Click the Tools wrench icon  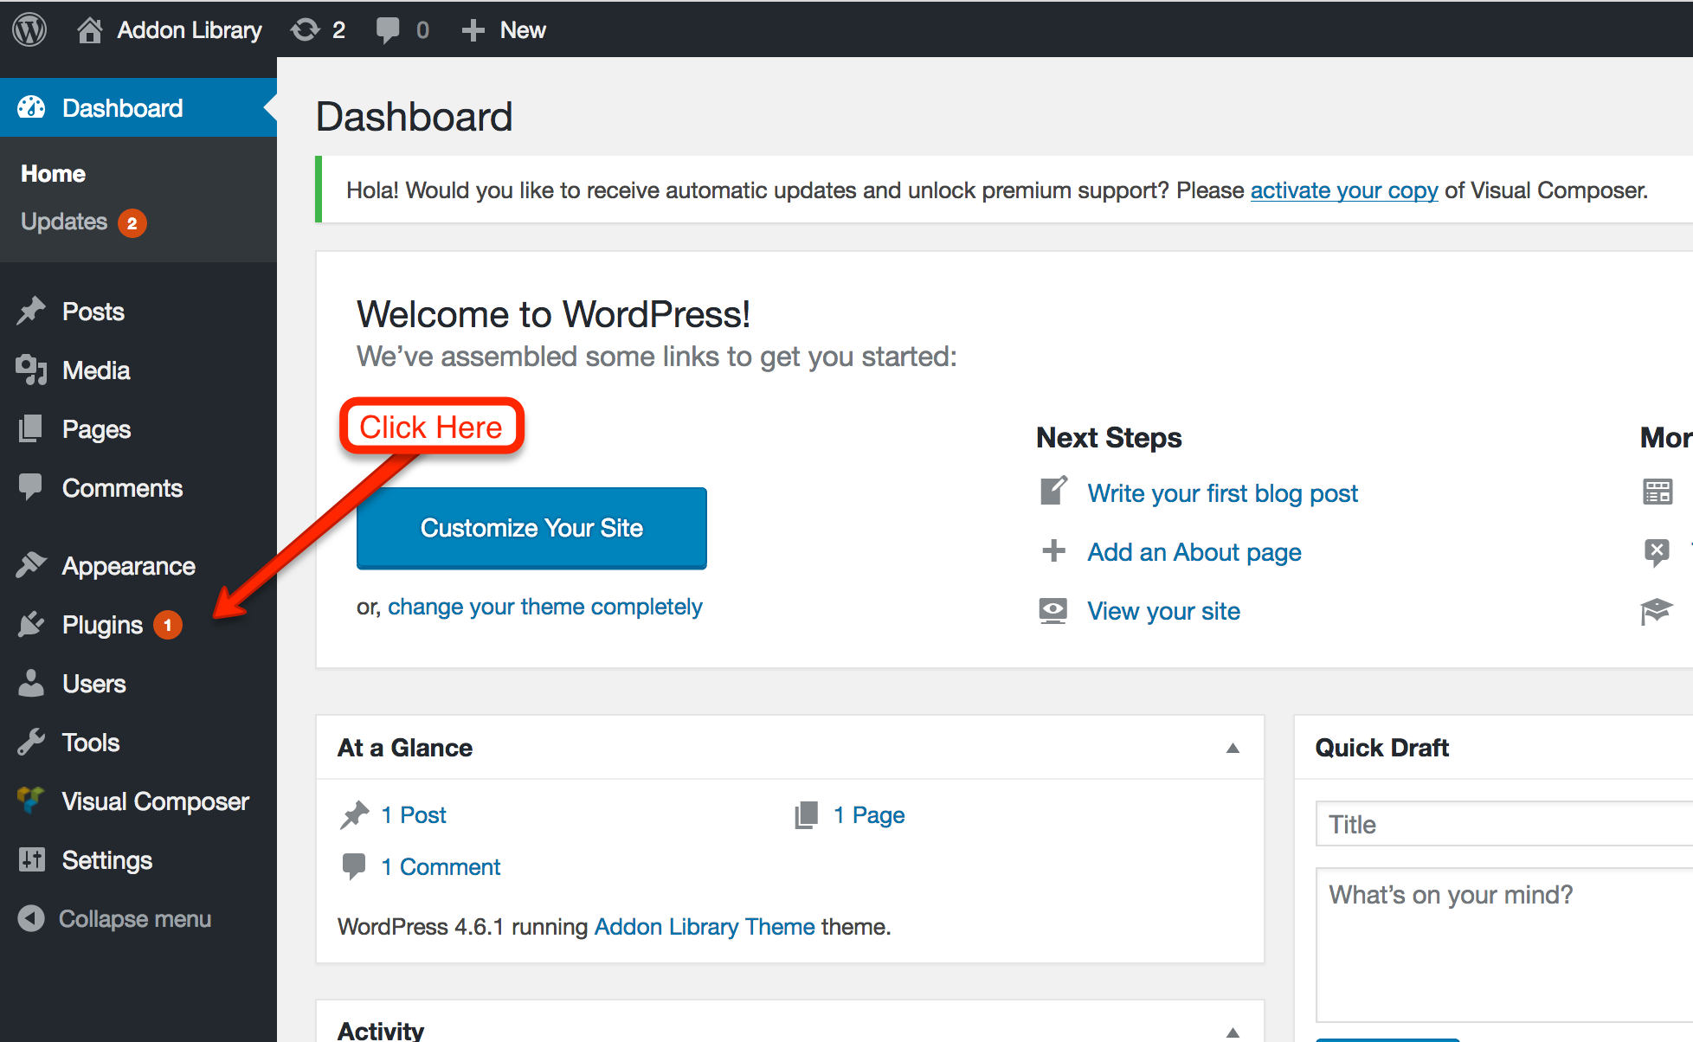pyautogui.click(x=31, y=743)
